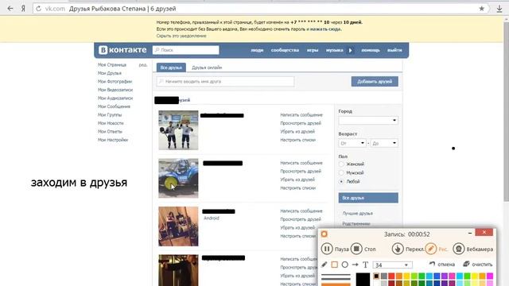This screenshot has width=509, height=286.
Task: Open помощь in VK header menu
Action: pos(371,50)
